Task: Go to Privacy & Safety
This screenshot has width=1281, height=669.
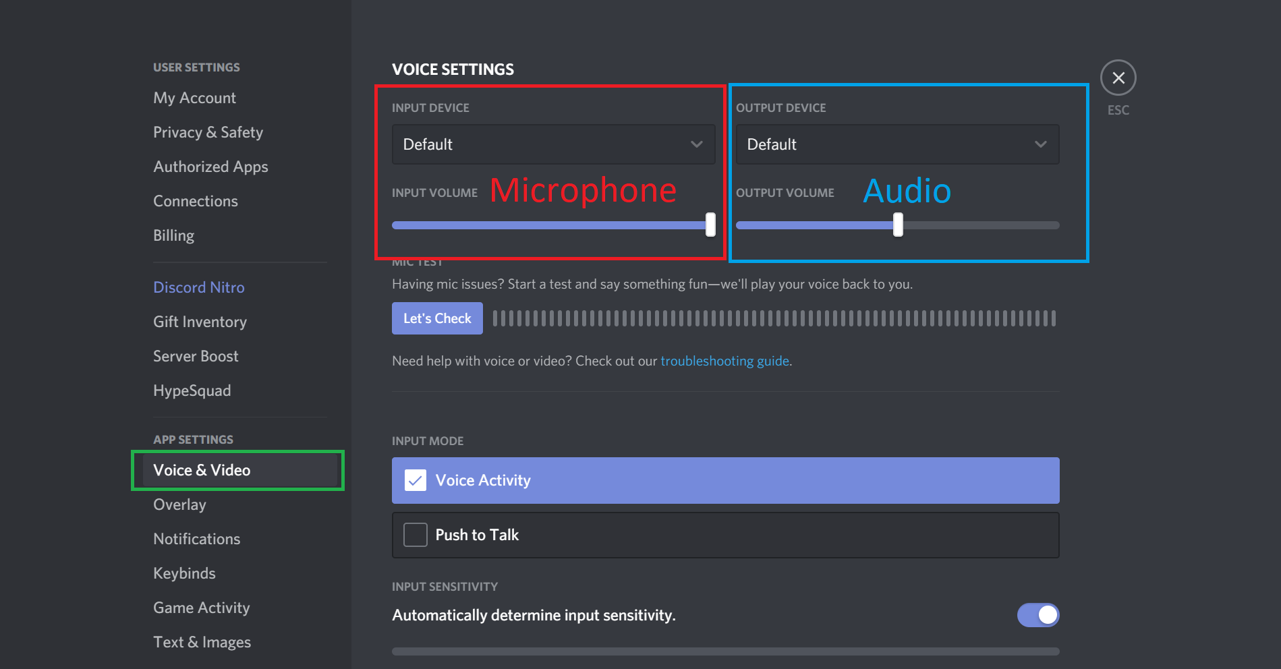Action: click(x=208, y=132)
